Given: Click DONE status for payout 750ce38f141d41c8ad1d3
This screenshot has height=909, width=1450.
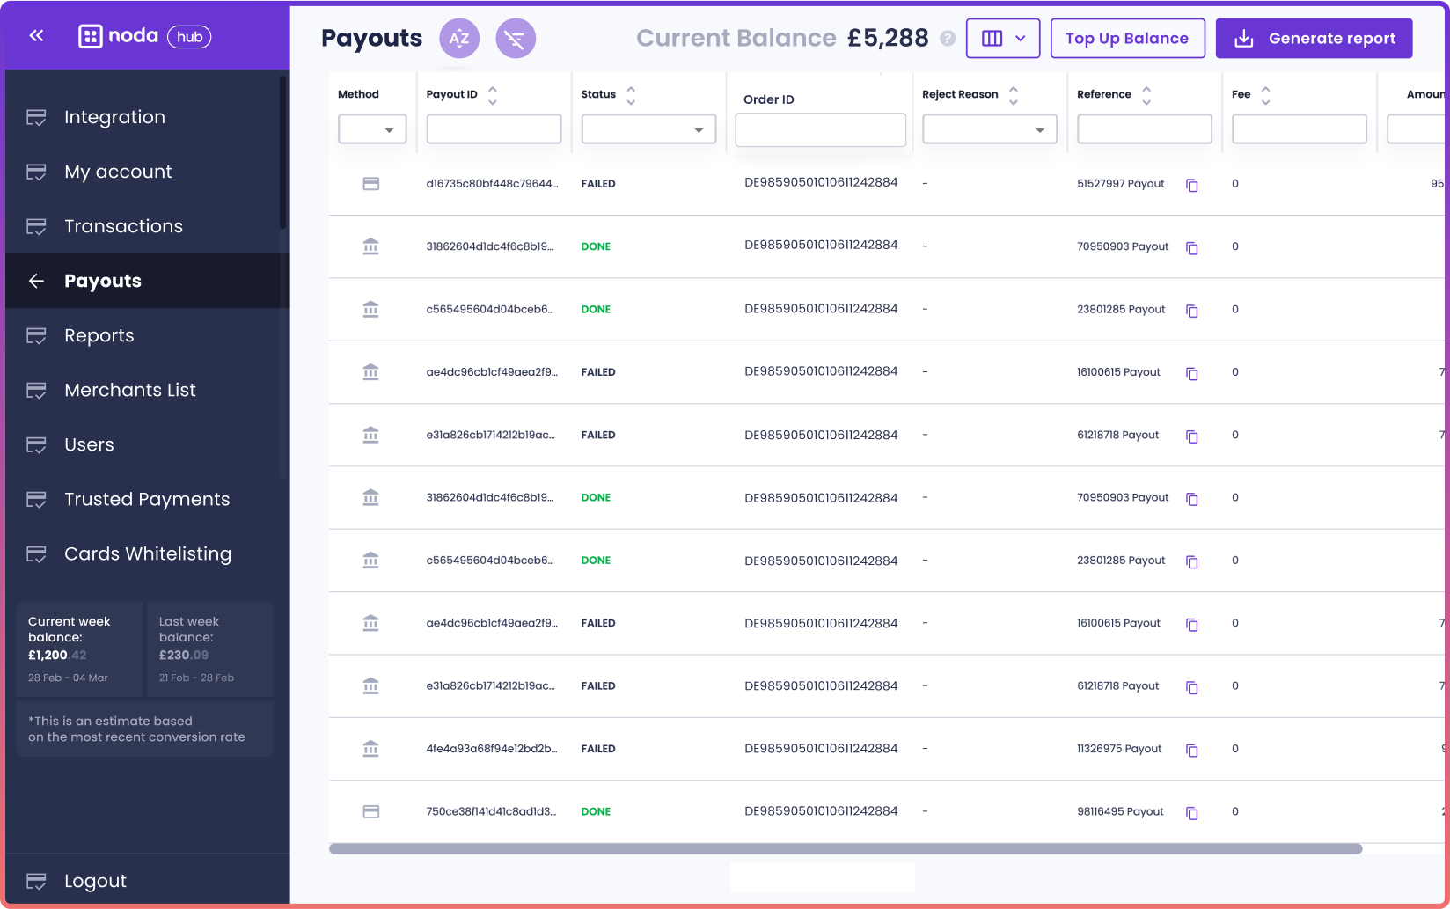Looking at the screenshot, I should (x=596, y=811).
